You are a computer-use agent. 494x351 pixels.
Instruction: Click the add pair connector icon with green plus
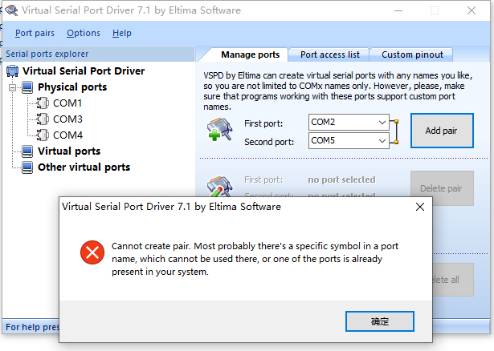pyautogui.click(x=220, y=129)
